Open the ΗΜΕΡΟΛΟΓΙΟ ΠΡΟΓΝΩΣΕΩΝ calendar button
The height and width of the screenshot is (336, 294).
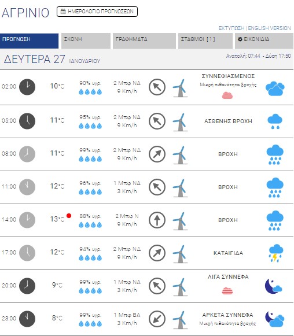(x=97, y=12)
